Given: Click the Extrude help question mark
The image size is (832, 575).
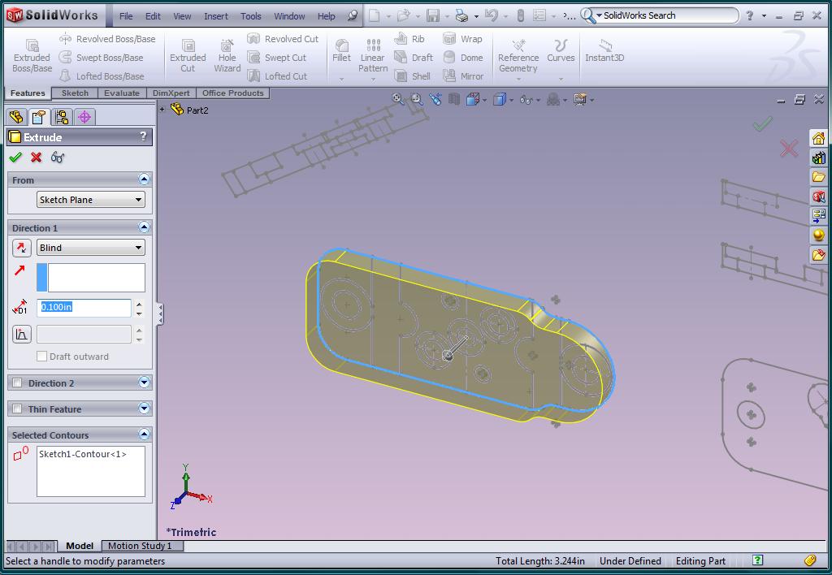Looking at the screenshot, I should point(143,136).
